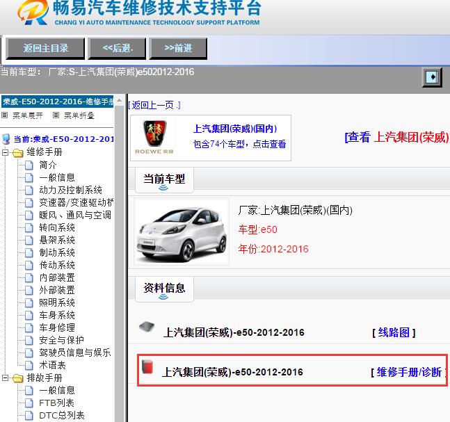Click the page icon beside 简介

click(x=29, y=165)
